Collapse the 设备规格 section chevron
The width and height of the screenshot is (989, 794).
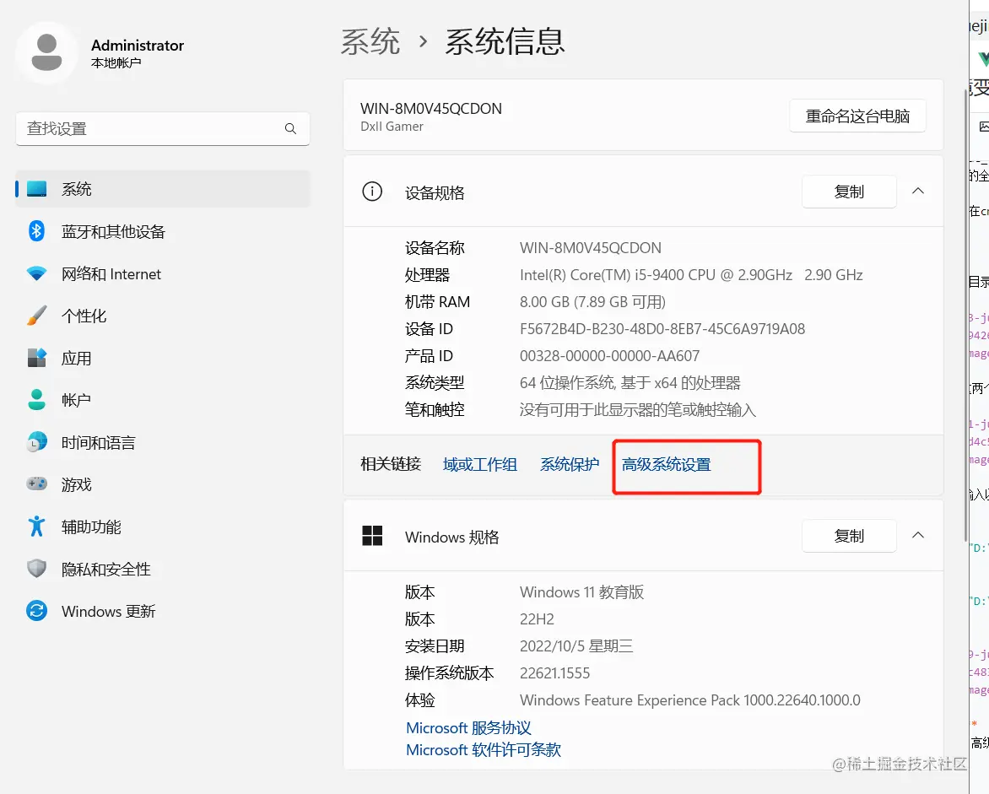pos(918,191)
